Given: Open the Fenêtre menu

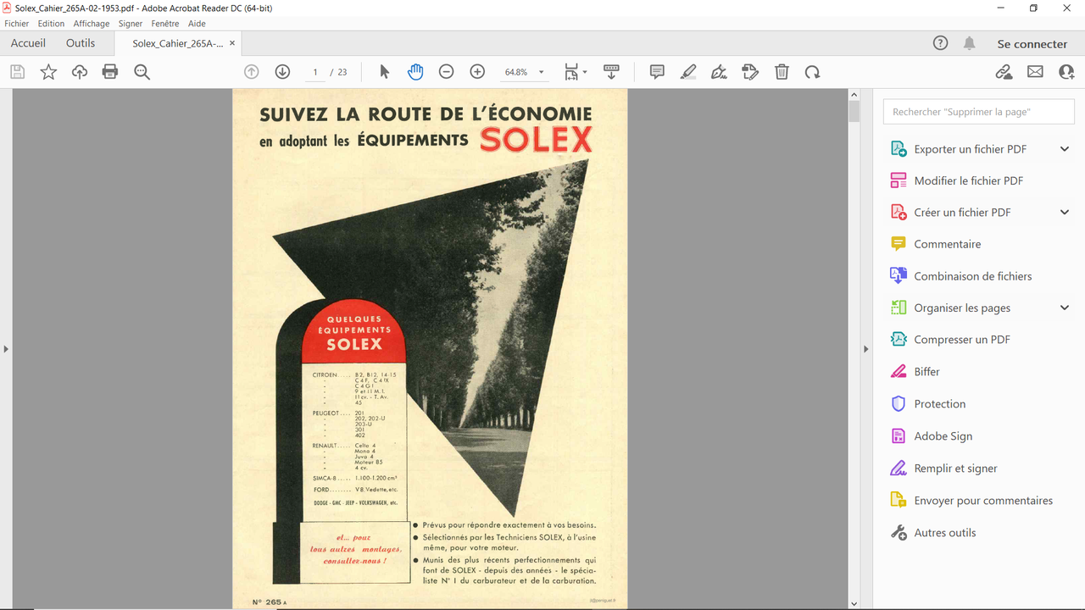Looking at the screenshot, I should [x=165, y=24].
